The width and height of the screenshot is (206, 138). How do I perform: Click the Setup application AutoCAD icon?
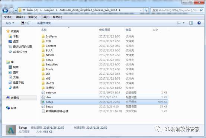[x=43, y=102]
